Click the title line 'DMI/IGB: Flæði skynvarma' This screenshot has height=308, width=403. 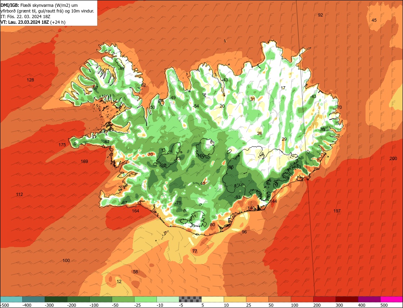pyautogui.click(x=39, y=5)
